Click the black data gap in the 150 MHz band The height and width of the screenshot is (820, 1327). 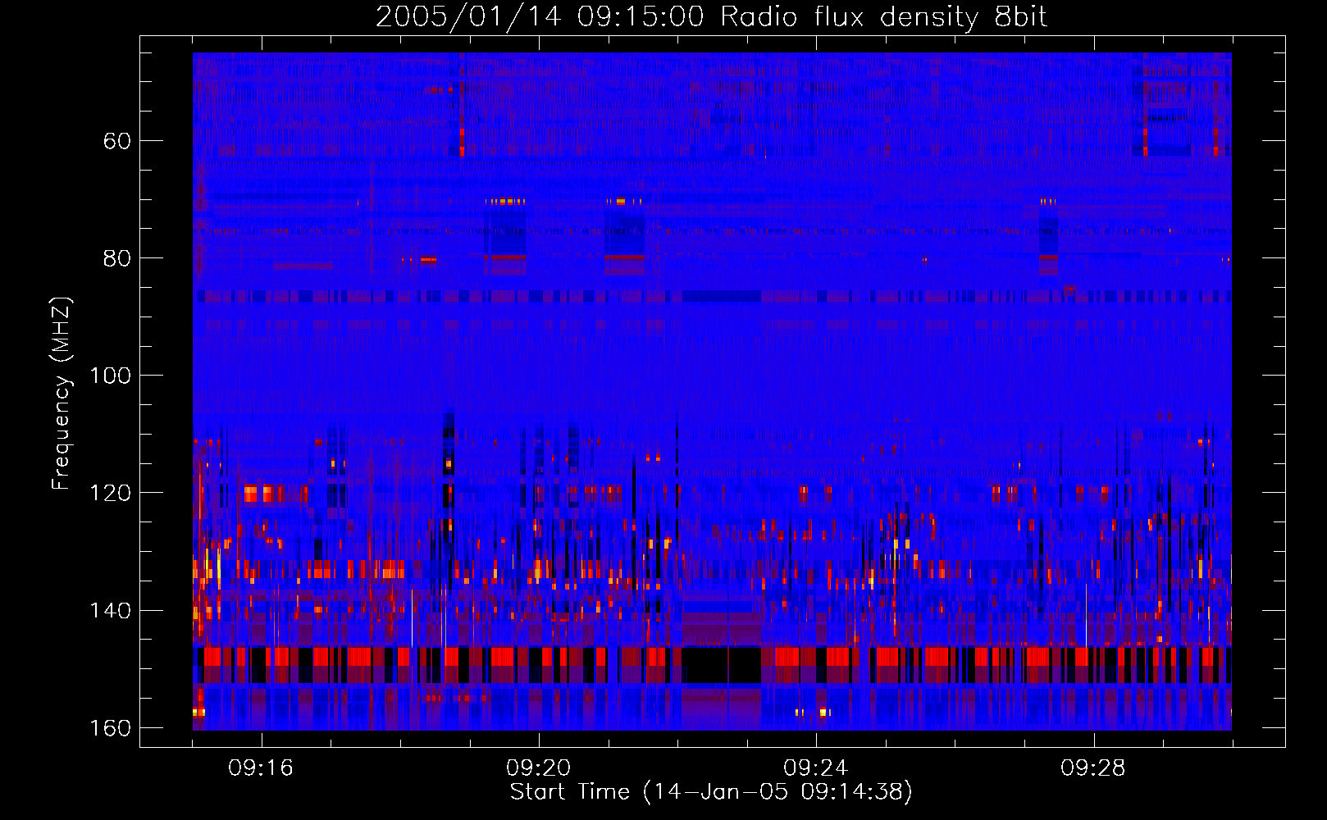pyautogui.click(x=722, y=665)
